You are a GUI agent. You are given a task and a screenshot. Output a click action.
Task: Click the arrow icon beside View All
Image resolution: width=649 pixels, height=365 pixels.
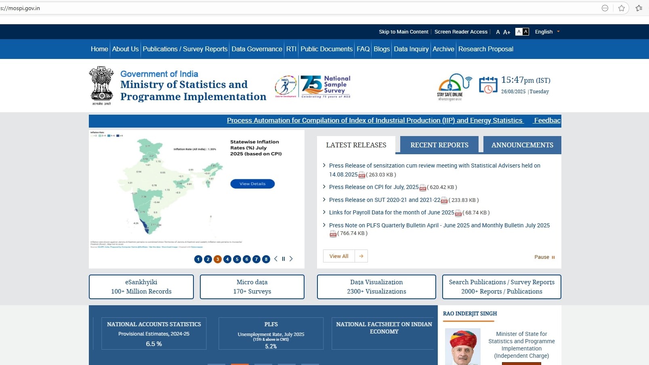361,256
